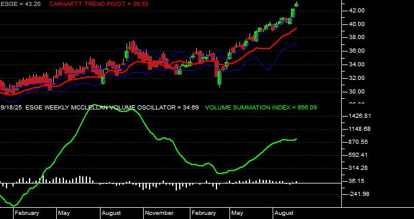Click the 34.00 price axis label
414x219 pixels.
(x=357, y=65)
